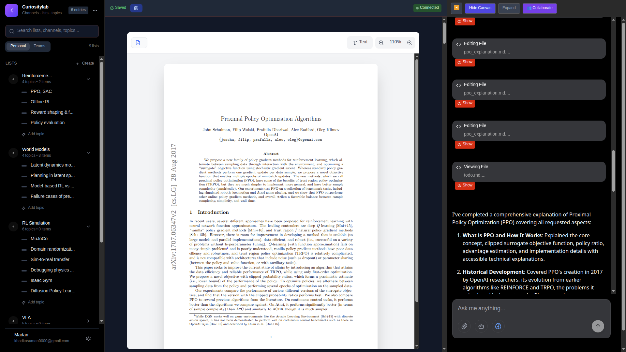The height and width of the screenshot is (352, 626).
Task: Click the robot agent icon in chat
Action: click(x=481, y=326)
